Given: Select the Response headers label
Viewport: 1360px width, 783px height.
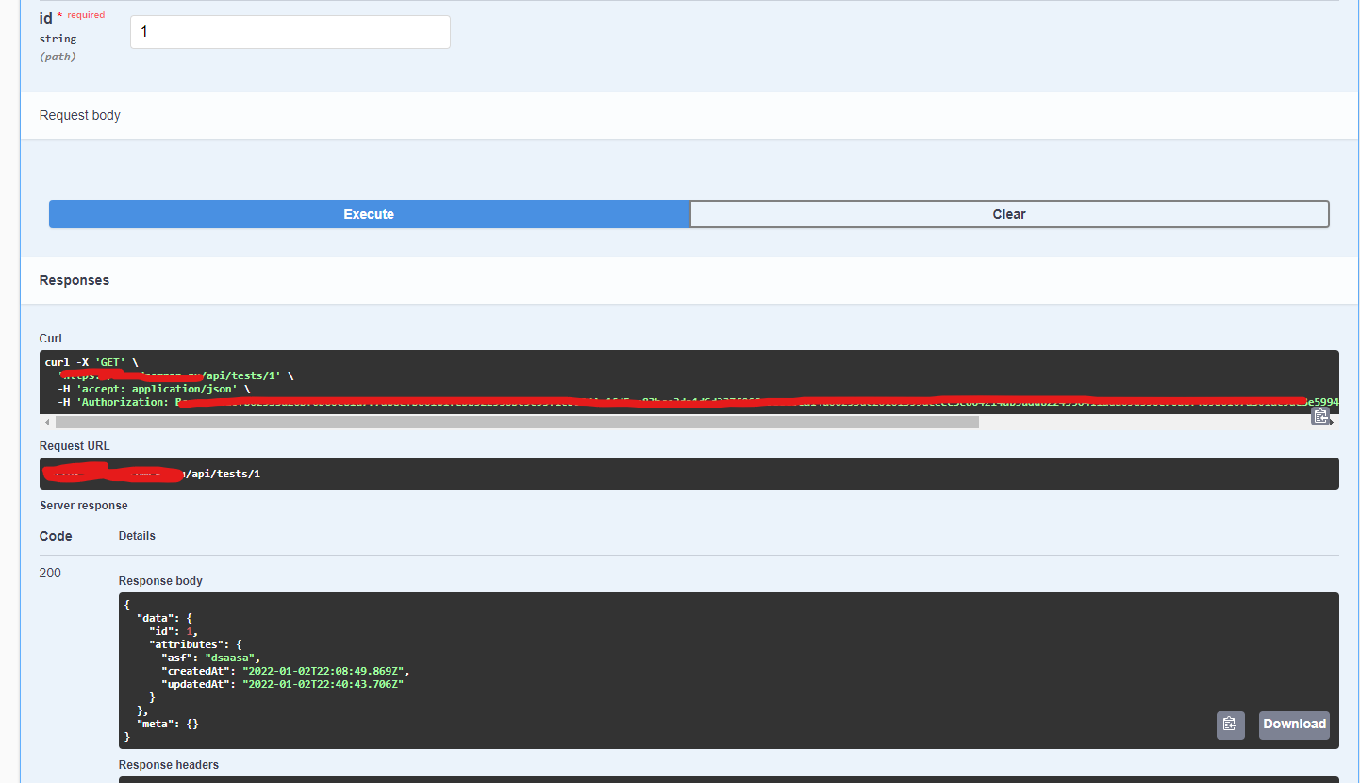Looking at the screenshot, I should click(168, 764).
